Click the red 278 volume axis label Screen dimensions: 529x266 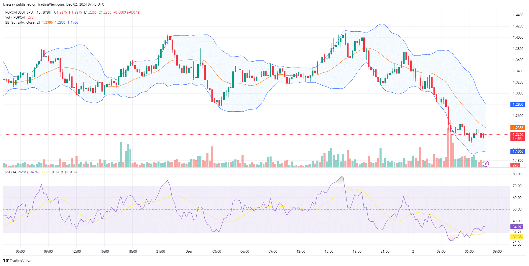tap(515, 165)
